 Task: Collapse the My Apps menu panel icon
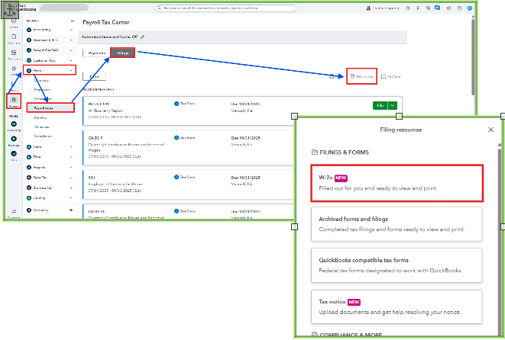[73, 21]
